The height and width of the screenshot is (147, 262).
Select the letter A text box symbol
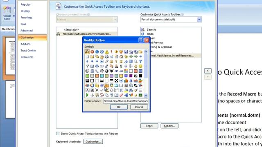click(87, 90)
